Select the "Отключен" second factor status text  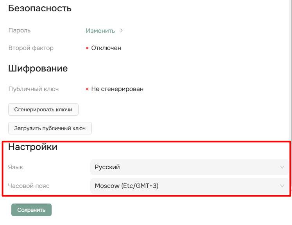[x=106, y=48]
